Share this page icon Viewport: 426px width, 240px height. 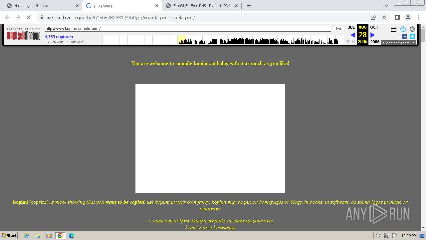point(373,17)
